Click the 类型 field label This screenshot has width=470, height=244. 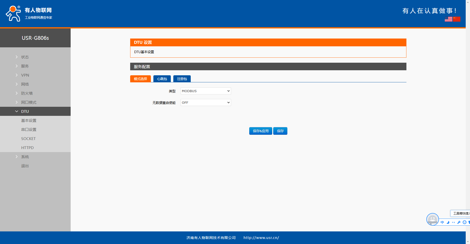tap(172, 91)
